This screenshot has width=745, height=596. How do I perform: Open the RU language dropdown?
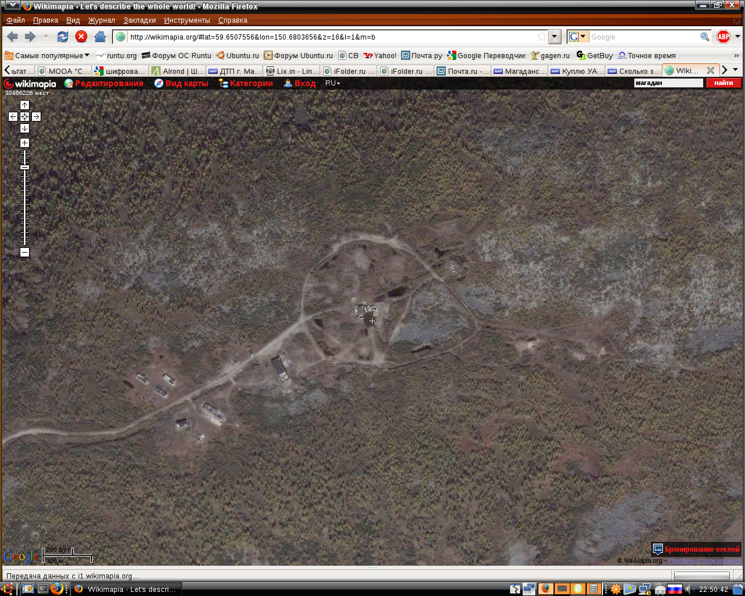pyautogui.click(x=332, y=83)
